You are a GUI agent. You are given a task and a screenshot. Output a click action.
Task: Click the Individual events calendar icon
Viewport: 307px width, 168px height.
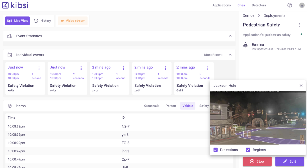(x=9, y=55)
